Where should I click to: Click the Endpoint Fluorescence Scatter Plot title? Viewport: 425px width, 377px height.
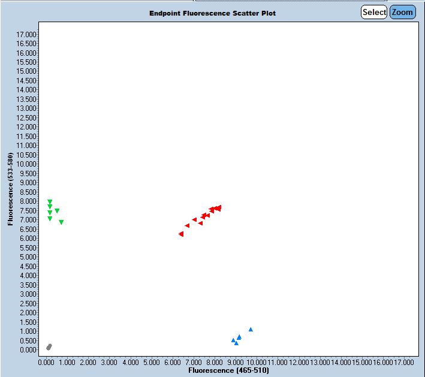coord(213,13)
